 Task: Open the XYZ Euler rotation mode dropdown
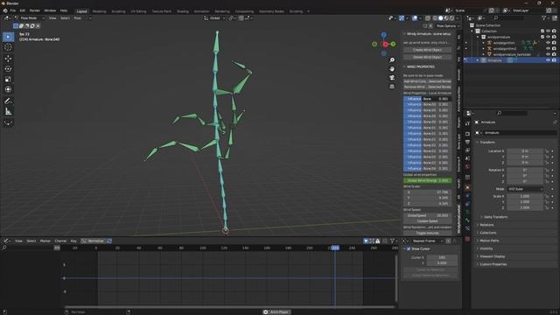[525, 189]
